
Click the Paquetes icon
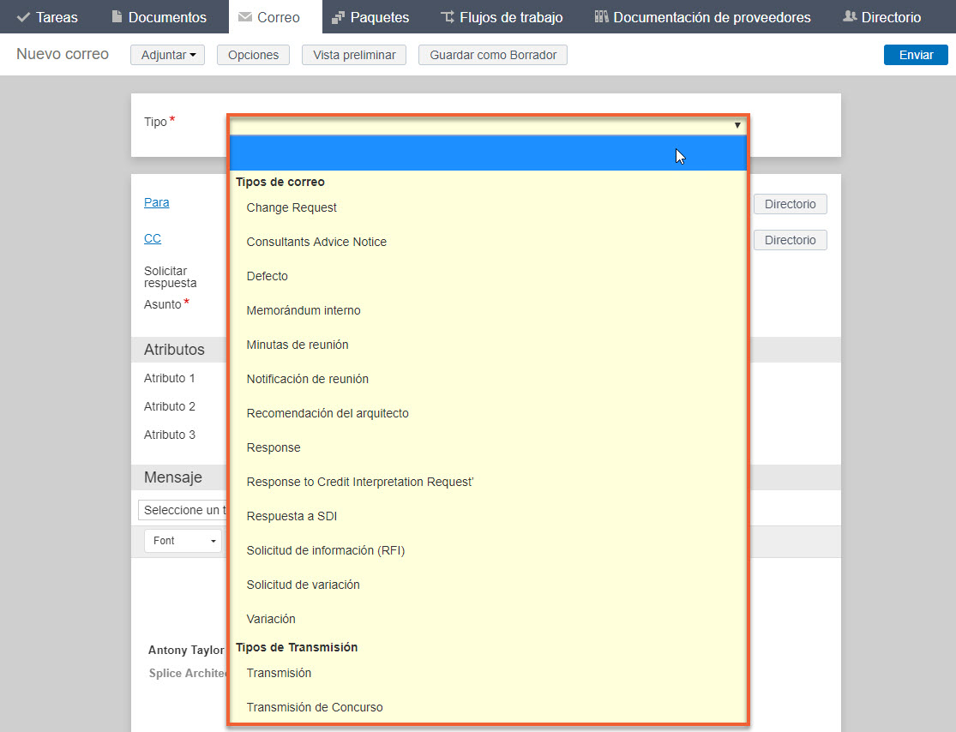(x=338, y=18)
